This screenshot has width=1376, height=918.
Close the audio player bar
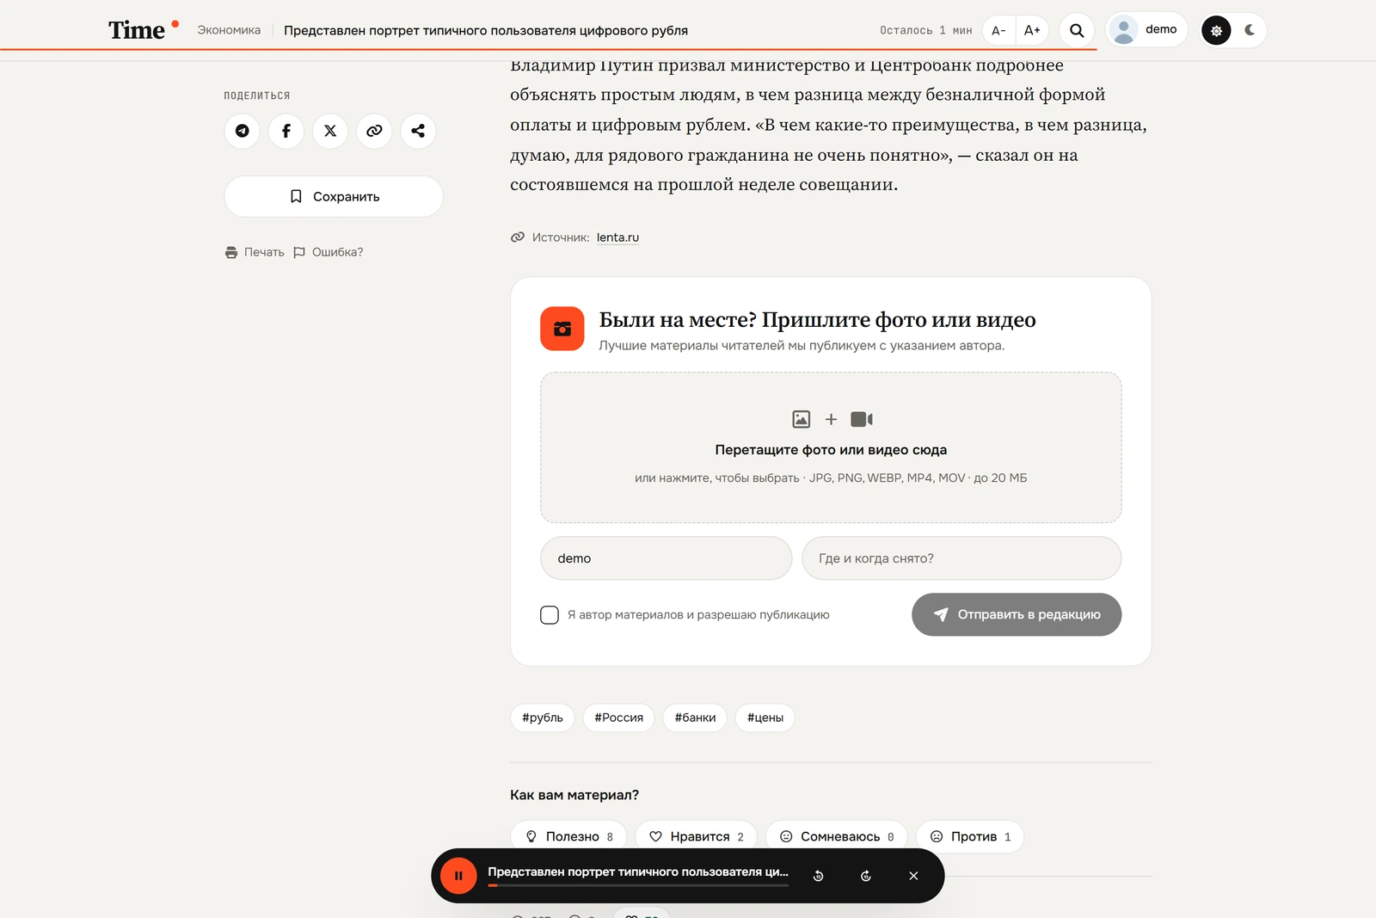tap(913, 876)
